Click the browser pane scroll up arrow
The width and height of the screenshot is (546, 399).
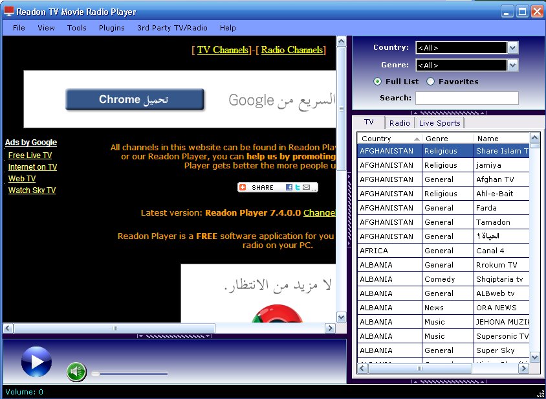tap(342, 41)
